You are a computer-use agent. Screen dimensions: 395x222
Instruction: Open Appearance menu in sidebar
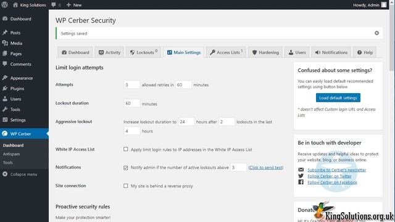[x=22, y=78]
